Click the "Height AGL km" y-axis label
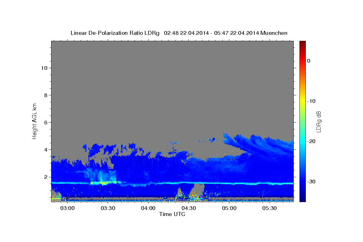The height and width of the screenshot is (242, 363). point(35,121)
